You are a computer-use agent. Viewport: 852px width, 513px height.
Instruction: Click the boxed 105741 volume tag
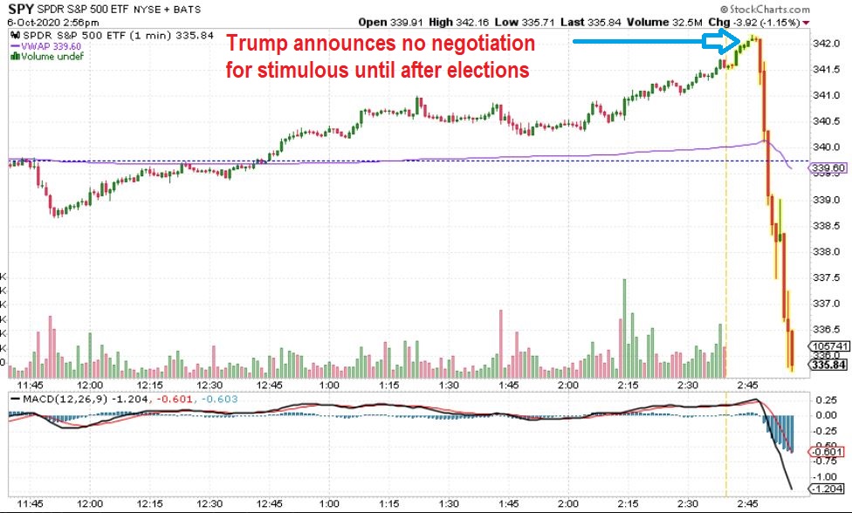[829, 346]
